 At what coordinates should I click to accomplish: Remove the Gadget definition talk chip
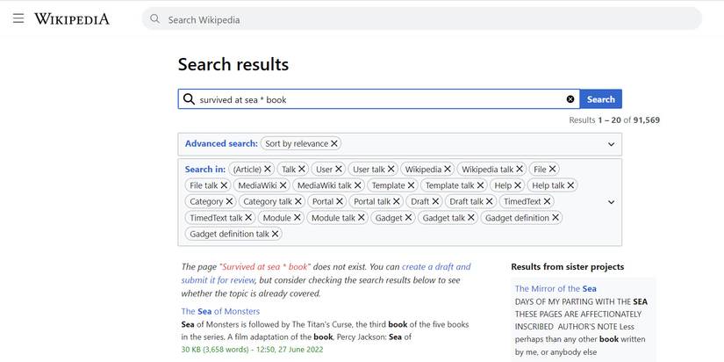(x=275, y=234)
